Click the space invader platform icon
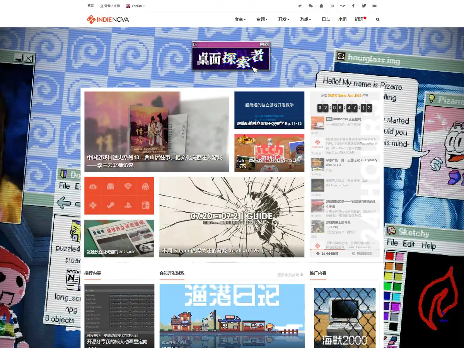 tap(111, 187)
